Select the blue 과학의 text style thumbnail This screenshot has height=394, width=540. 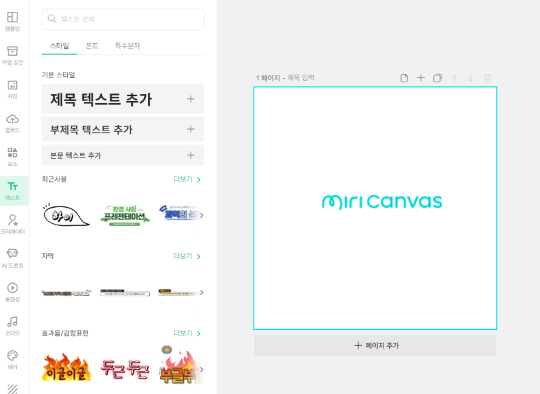(180, 213)
